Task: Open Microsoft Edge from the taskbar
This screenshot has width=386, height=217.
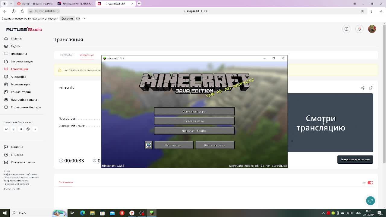Action: (82, 213)
